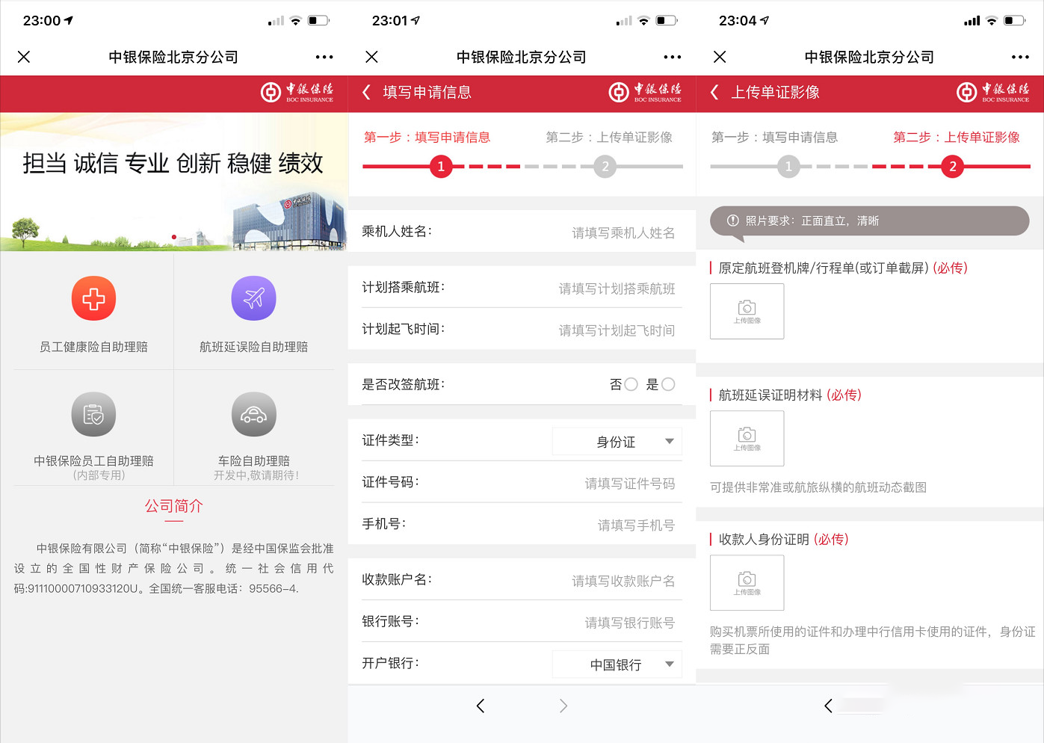Click 计划起飞时间 input field
This screenshot has height=743, width=1044.
617,330
